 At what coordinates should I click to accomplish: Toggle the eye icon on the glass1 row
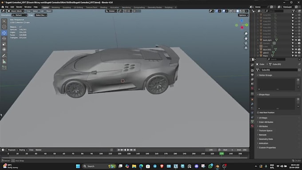click(x=296, y=52)
